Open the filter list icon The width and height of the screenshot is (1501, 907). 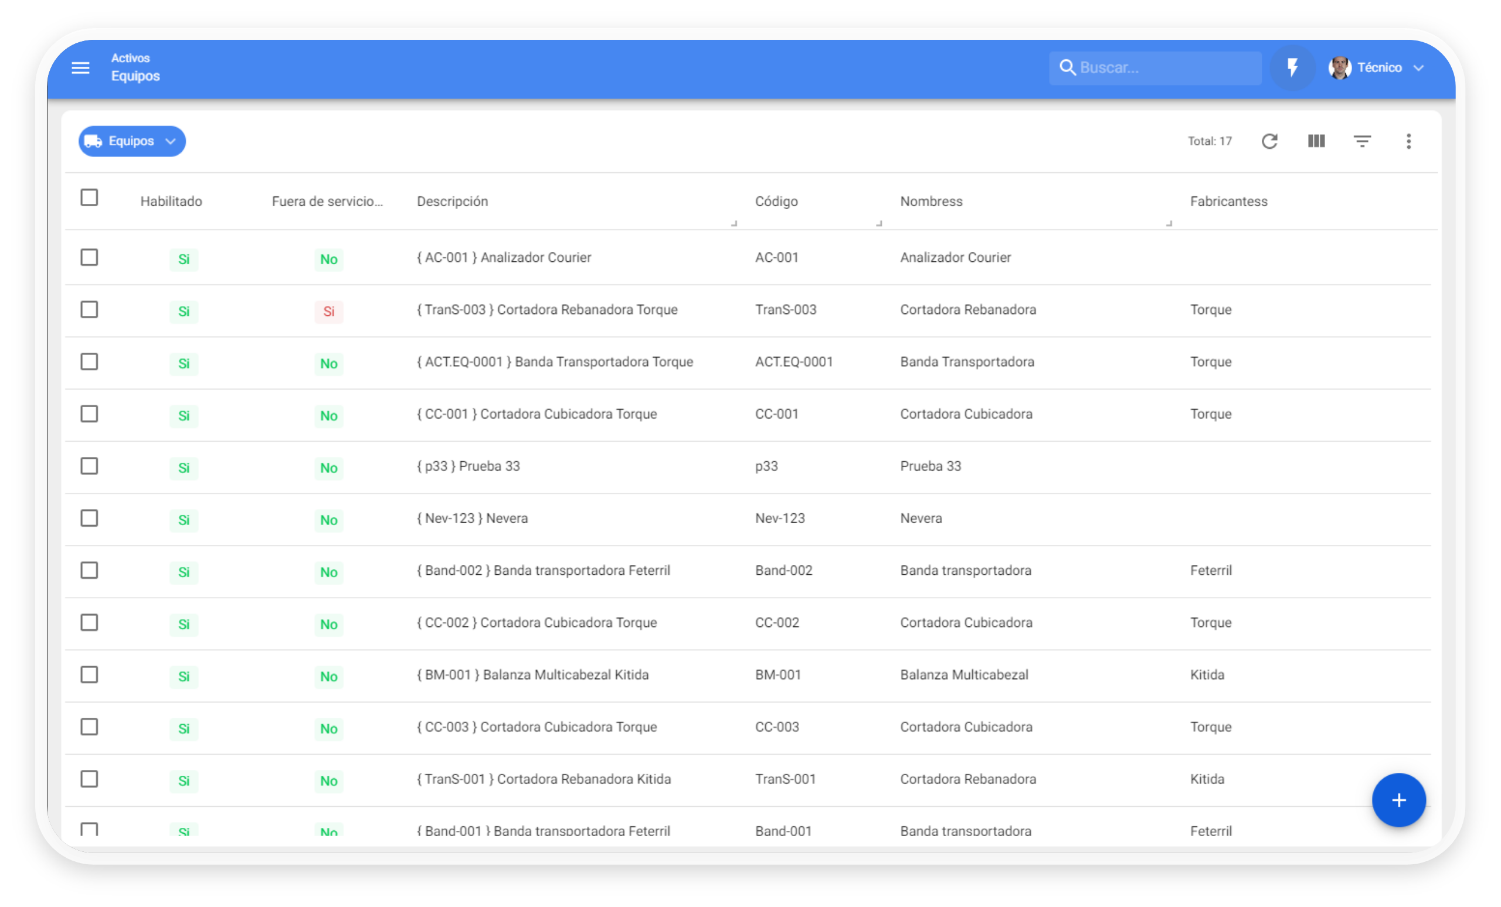(1362, 141)
